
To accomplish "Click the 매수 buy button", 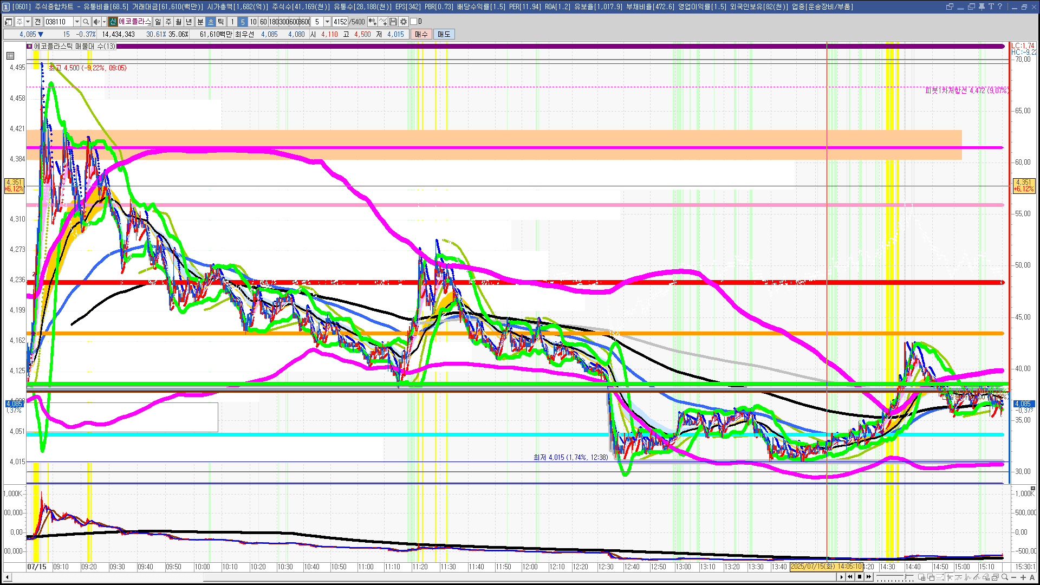I will tap(421, 34).
